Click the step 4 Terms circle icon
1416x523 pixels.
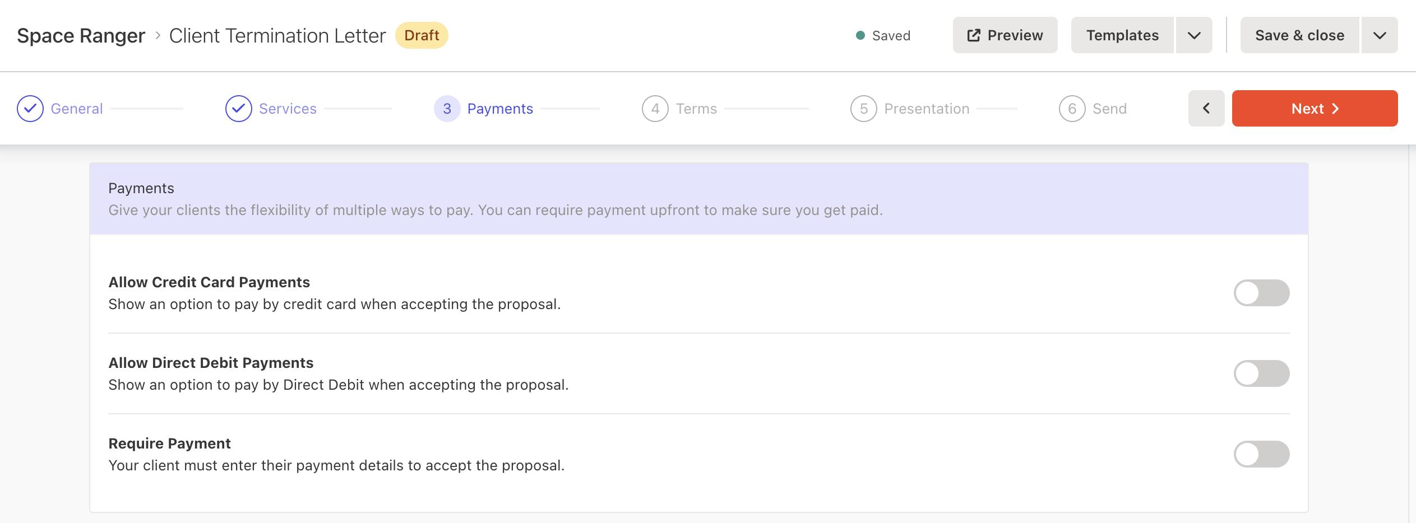point(655,109)
